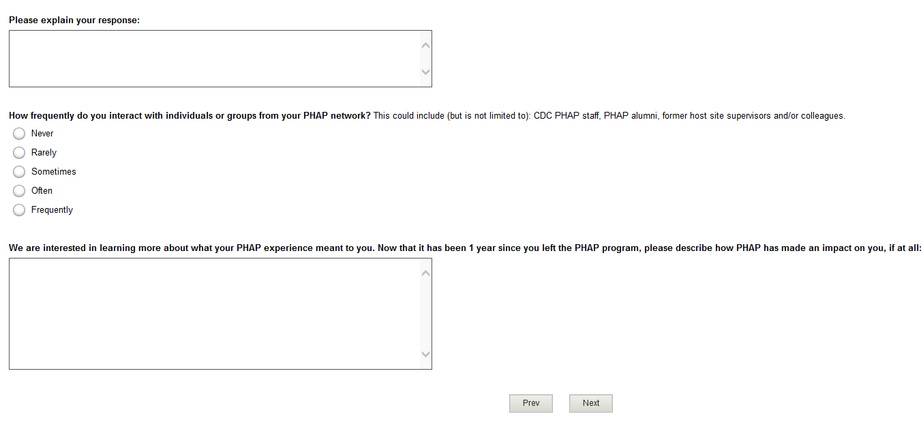The height and width of the screenshot is (427, 921).
Task: Click the Next button
Action: pyautogui.click(x=590, y=403)
